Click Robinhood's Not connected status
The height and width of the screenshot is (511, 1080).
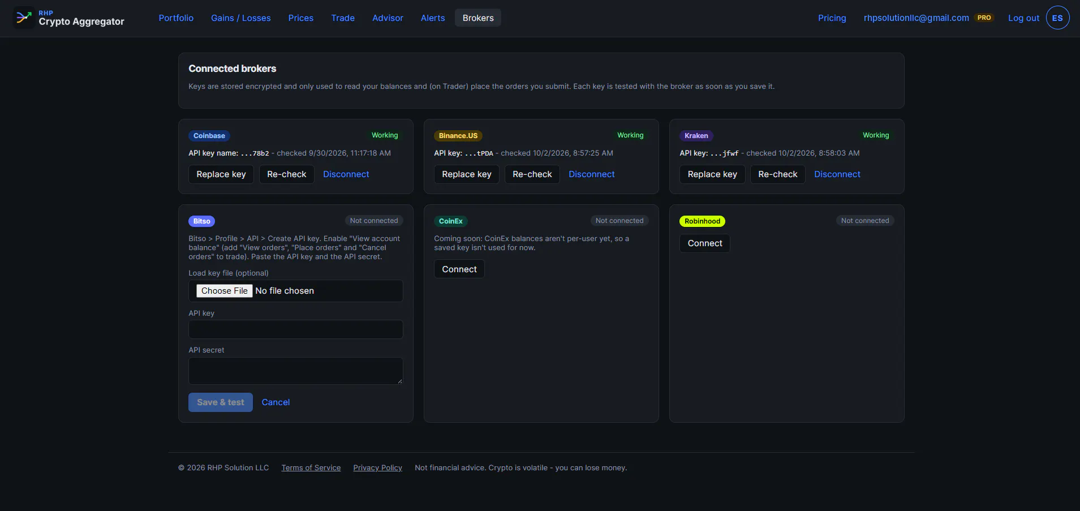pyautogui.click(x=865, y=221)
